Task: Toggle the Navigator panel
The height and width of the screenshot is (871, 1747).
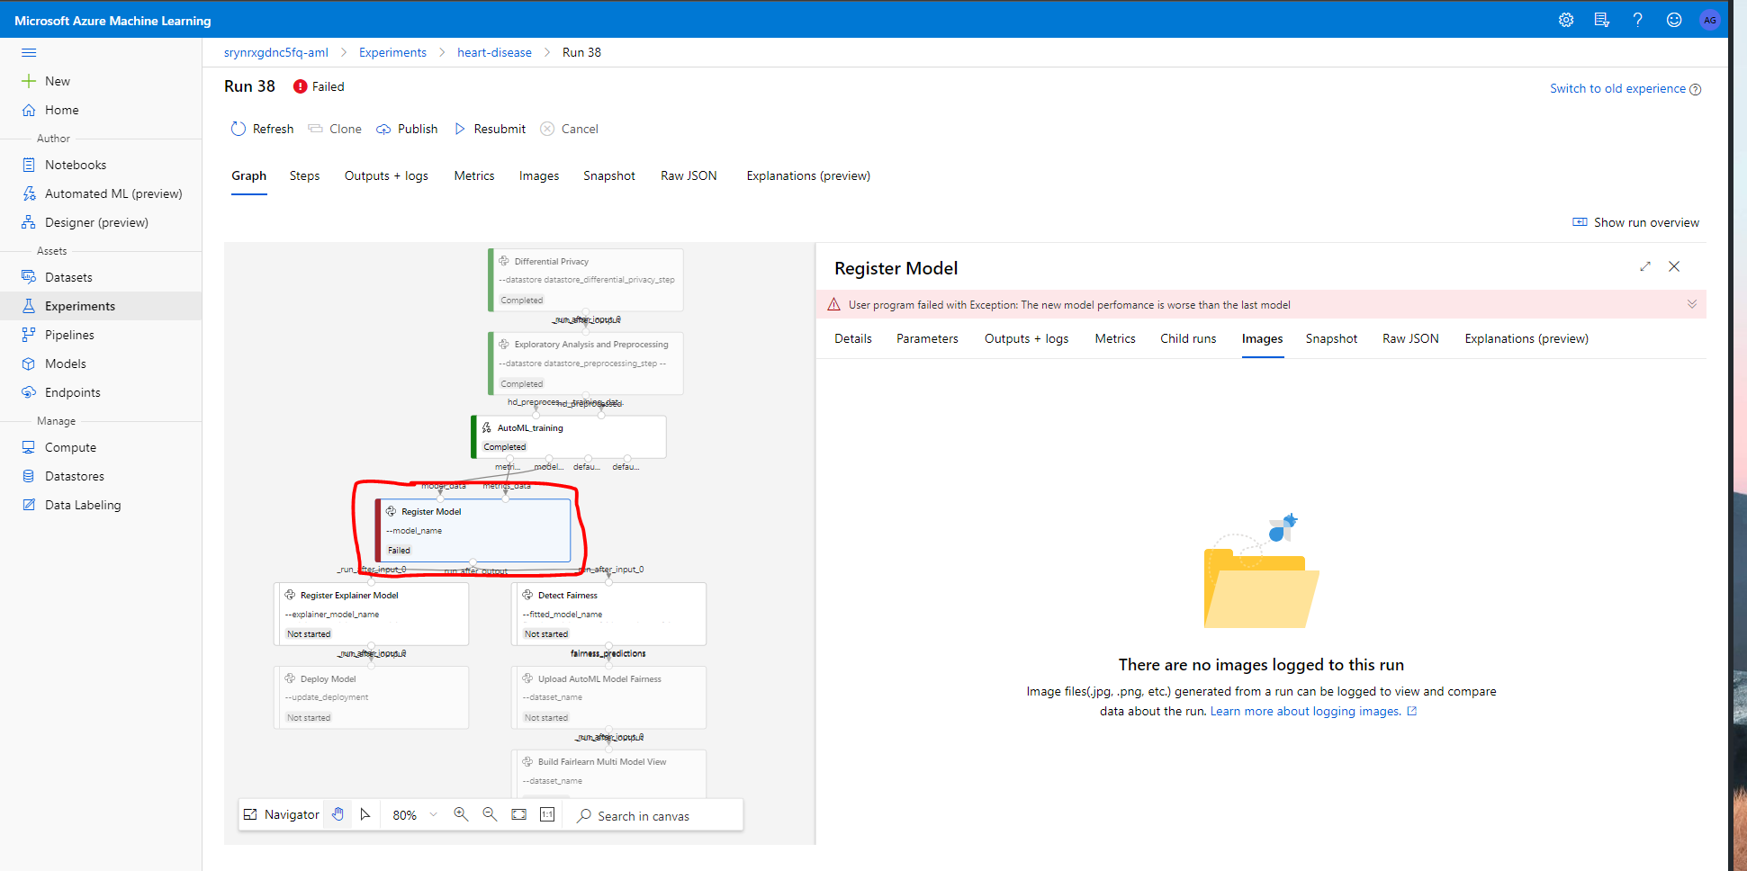Action: [282, 814]
